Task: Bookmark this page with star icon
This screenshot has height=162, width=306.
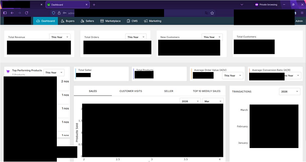Action: pos(212,13)
